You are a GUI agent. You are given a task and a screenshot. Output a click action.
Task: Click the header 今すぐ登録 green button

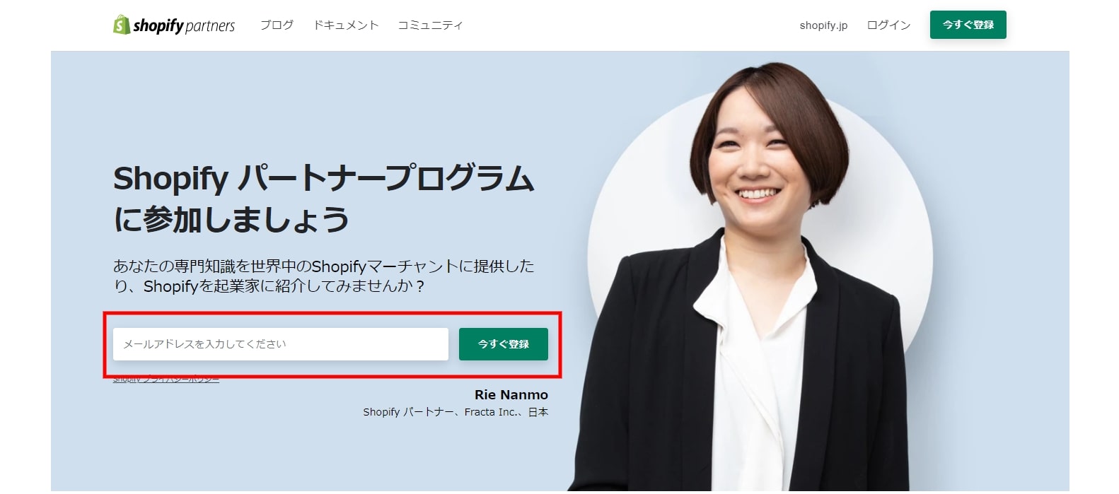tap(968, 25)
